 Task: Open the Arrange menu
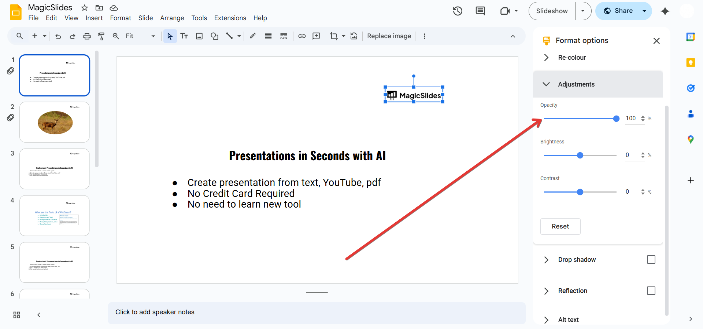(172, 18)
